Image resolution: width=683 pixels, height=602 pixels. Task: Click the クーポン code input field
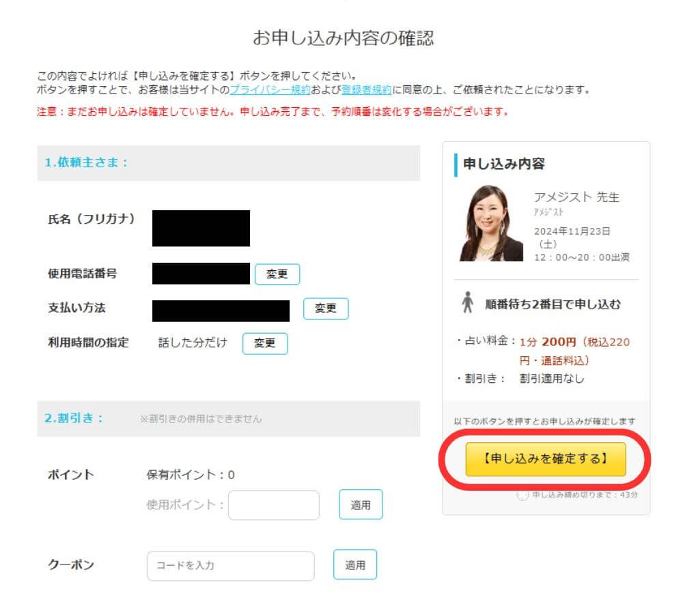pos(230,565)
